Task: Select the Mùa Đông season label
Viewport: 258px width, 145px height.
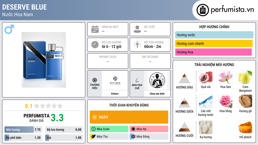Action: (x=143, y=136)
